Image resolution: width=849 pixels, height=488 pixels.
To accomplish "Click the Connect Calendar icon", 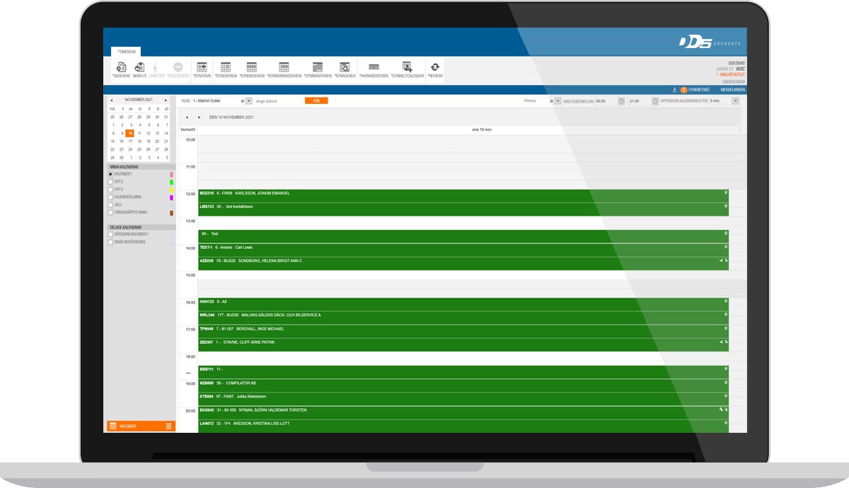I will click(407, 68).
